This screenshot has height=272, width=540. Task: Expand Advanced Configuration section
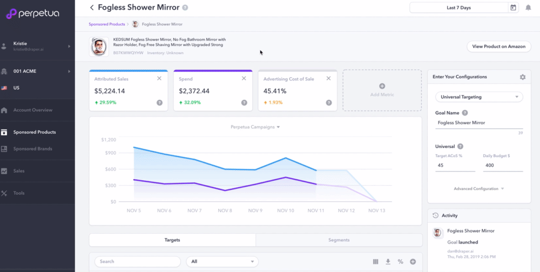478,189
